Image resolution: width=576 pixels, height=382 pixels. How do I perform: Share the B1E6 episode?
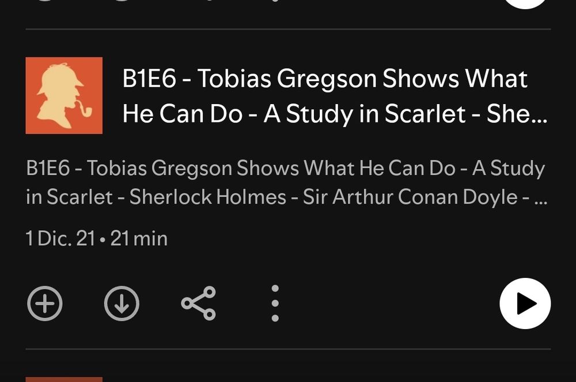[198, 304]
